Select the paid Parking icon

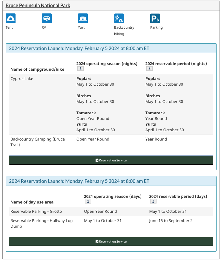[x=155, y=19]
